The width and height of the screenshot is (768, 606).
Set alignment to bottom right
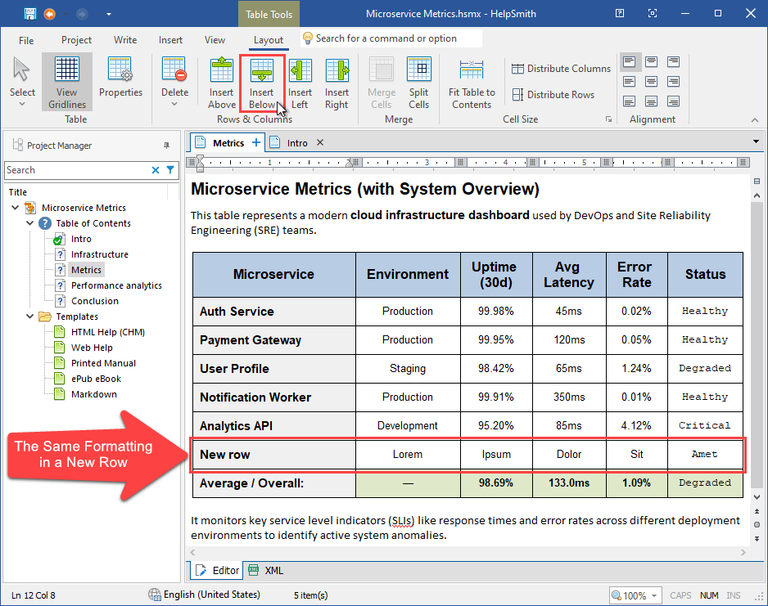674,101
